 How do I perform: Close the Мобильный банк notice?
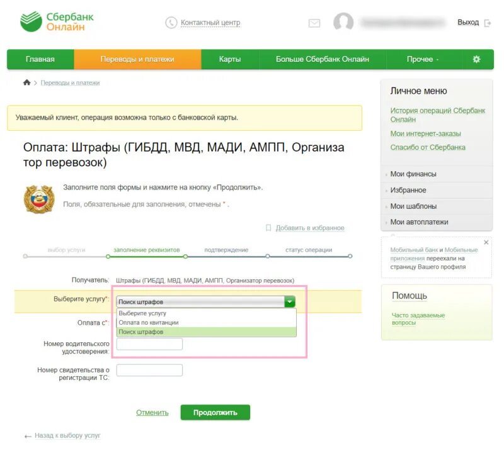pos(486,242)
